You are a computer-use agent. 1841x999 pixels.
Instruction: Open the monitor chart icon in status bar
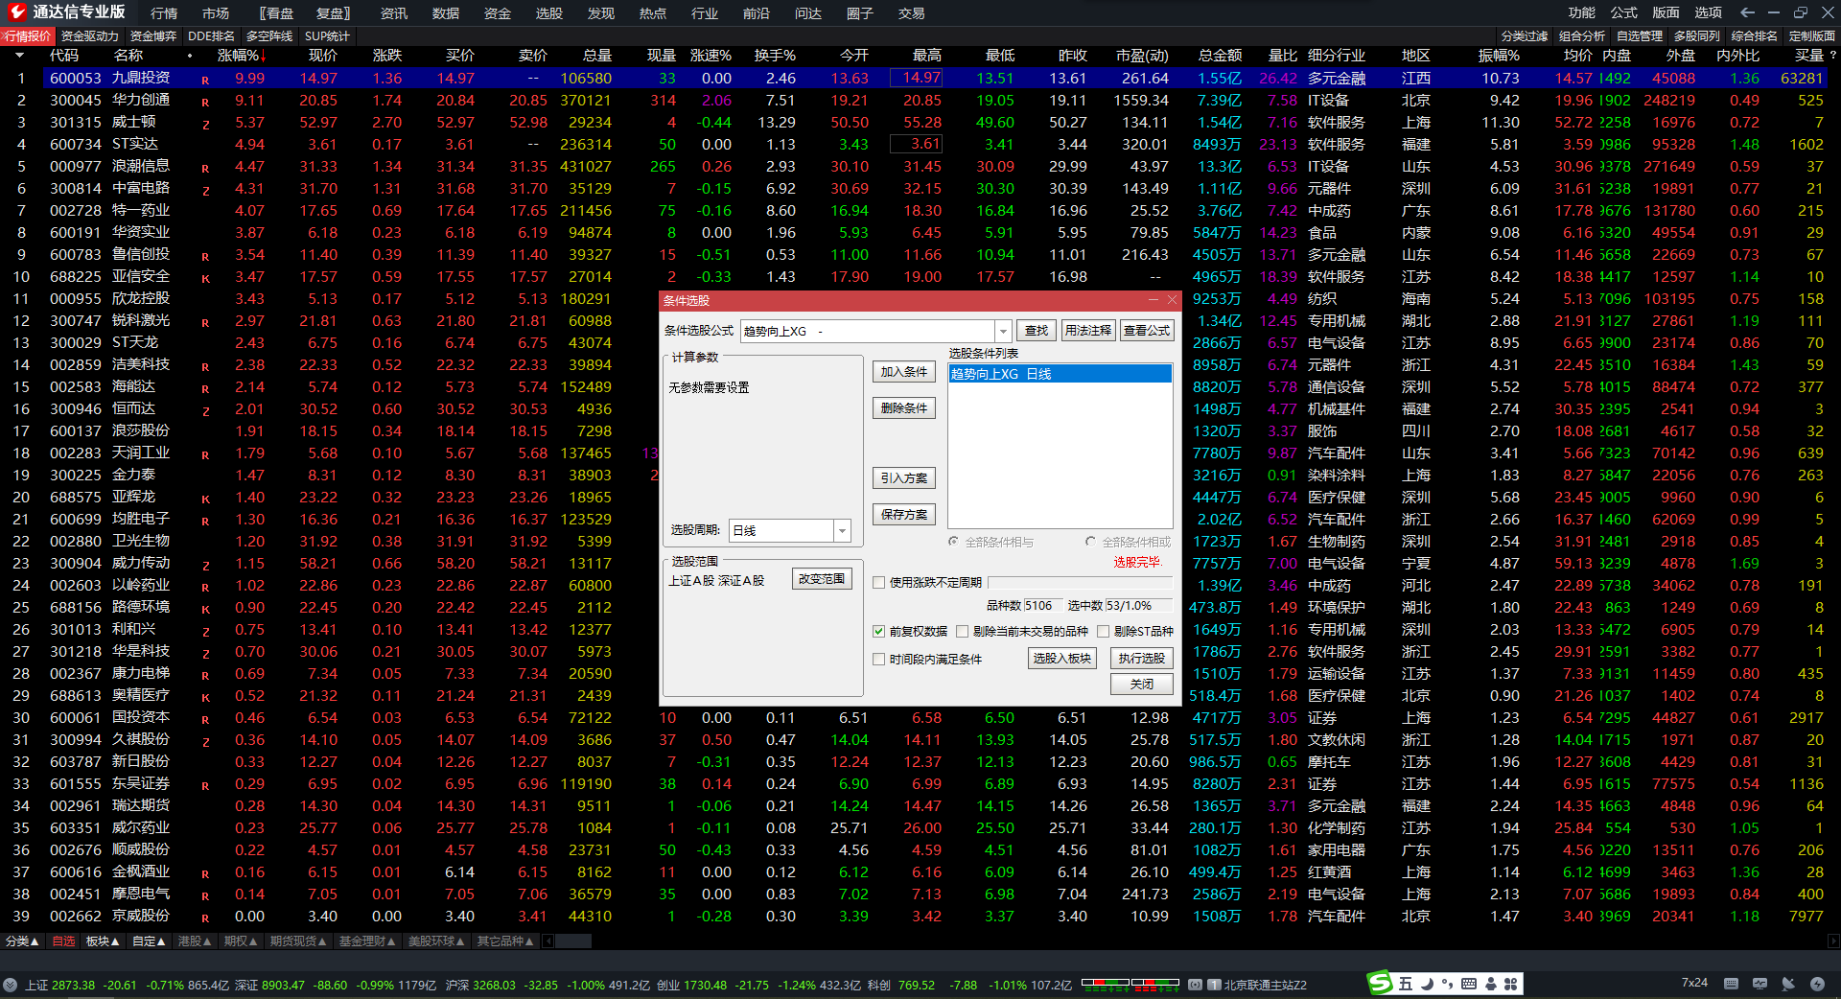[x=1759, y=984]
